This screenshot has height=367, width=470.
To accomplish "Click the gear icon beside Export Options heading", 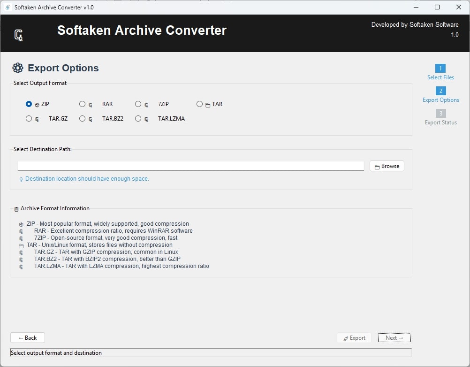I will point(18,68).
